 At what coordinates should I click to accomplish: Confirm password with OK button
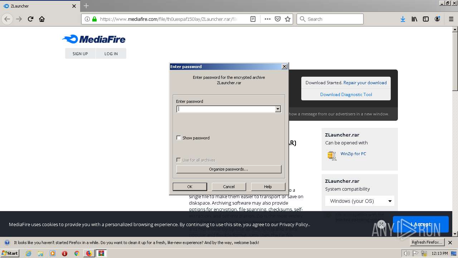(x=190, y=187)
